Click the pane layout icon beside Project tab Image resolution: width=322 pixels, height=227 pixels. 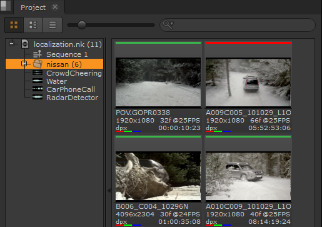click(6, 6)
